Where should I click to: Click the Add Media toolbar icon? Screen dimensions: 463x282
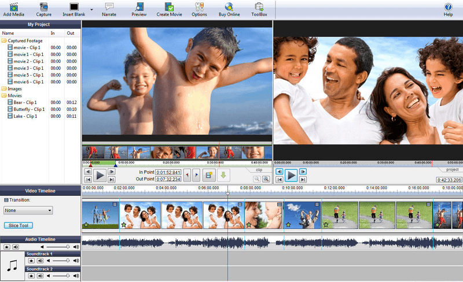click(x=13, y=8)
